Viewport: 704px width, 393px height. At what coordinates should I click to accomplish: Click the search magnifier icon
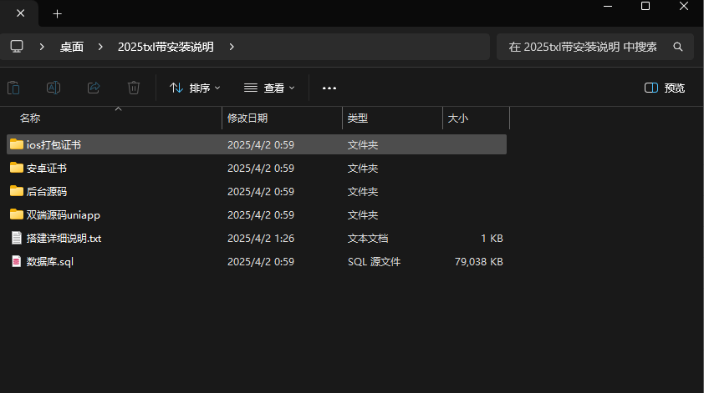(678, 47)
